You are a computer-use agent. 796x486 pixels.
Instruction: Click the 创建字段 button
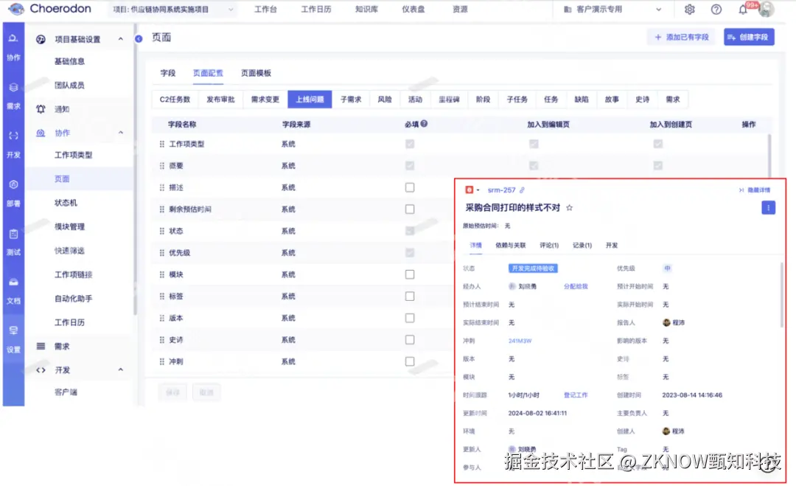749,36
